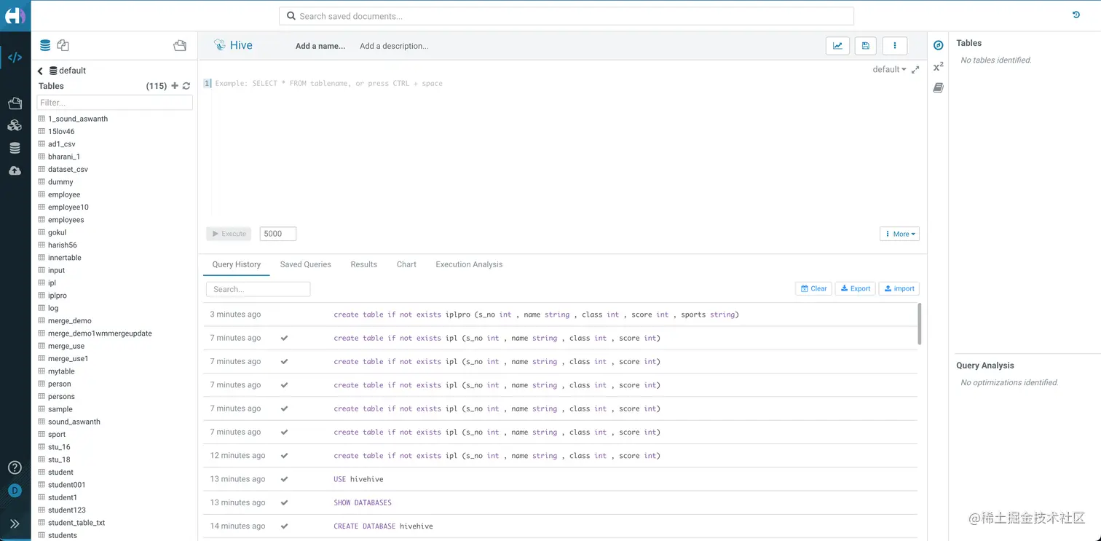Save the query with floppy disk icon
Viewport: 1101px width, 541px height.
click(x=866, y=46)
